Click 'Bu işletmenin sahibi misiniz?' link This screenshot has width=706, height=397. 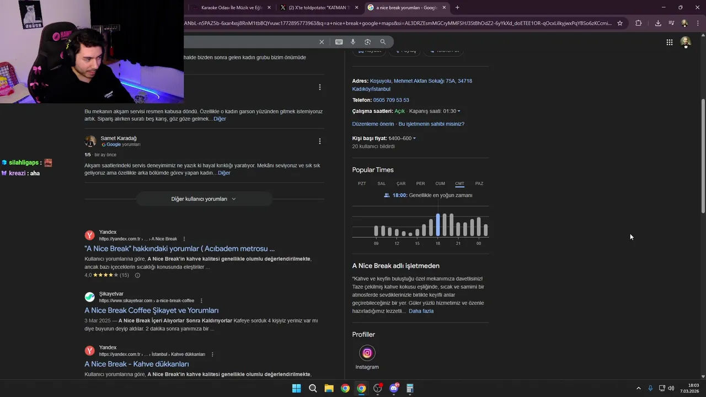point(431,124)
